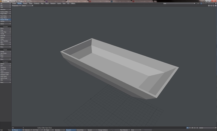Viewport: 217px width, 131px height.
Task: Click the viewport zoom magnifier icon
Action: point(213,6)
